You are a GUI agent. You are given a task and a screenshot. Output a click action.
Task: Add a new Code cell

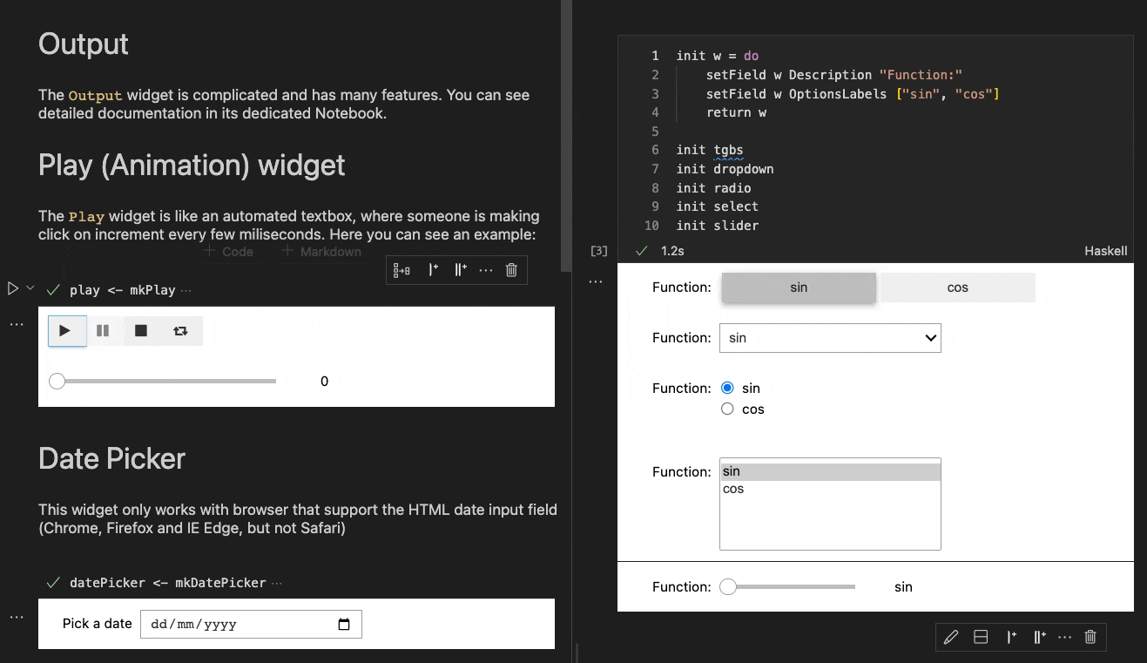(228, 252)
